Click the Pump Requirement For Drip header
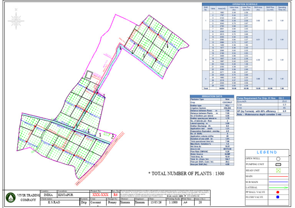This screenshot has width=295, height=208. click(257, 98)
